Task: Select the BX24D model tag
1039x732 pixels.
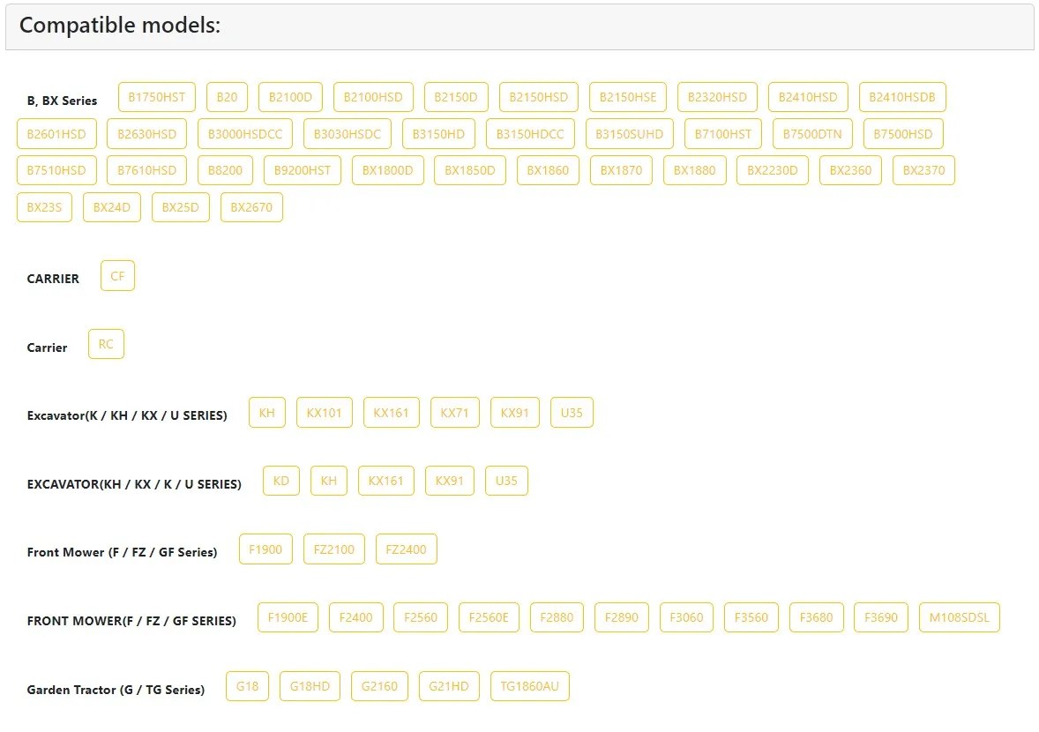Action: pos(112,207)
